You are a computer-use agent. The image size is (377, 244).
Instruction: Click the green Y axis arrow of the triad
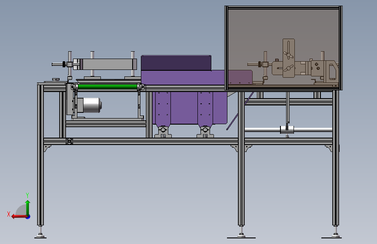coord(28,207)
